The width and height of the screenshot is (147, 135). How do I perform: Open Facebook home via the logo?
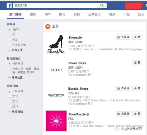9,6
